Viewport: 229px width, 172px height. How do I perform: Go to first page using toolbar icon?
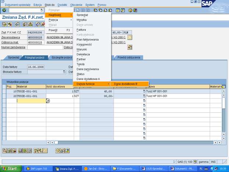95,10
